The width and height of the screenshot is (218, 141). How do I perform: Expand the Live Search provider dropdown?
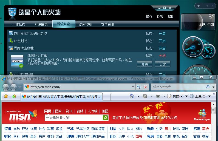213,87
